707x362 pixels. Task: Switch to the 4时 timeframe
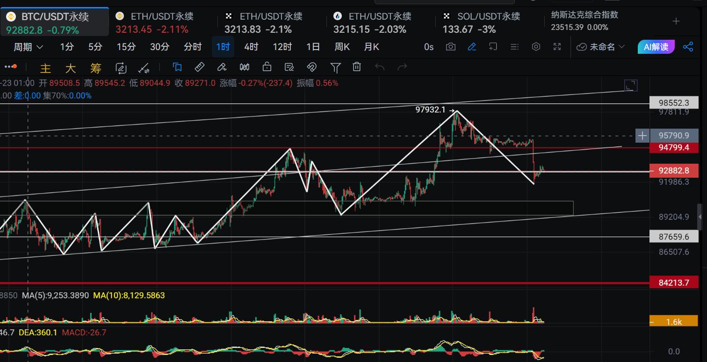(251, 47)
